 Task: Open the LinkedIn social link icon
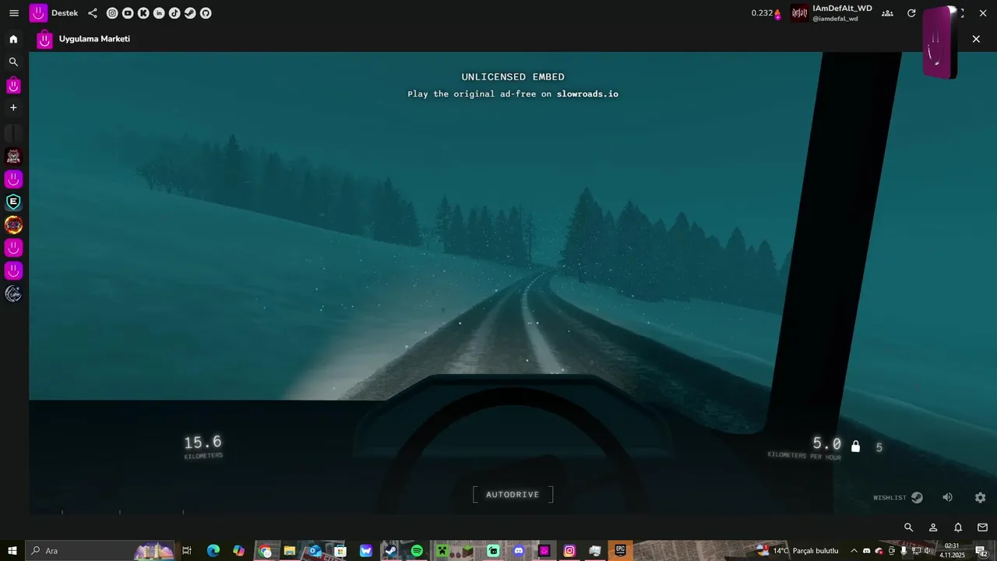pos(159,13)
